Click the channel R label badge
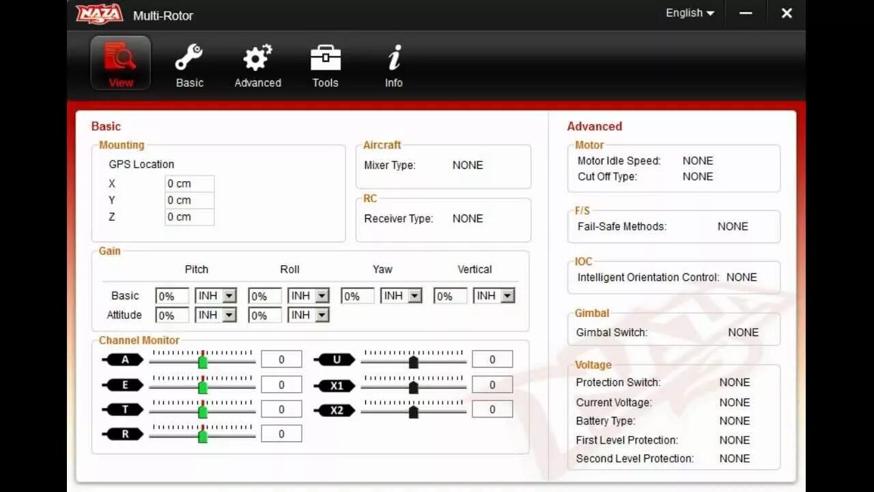 124,434
